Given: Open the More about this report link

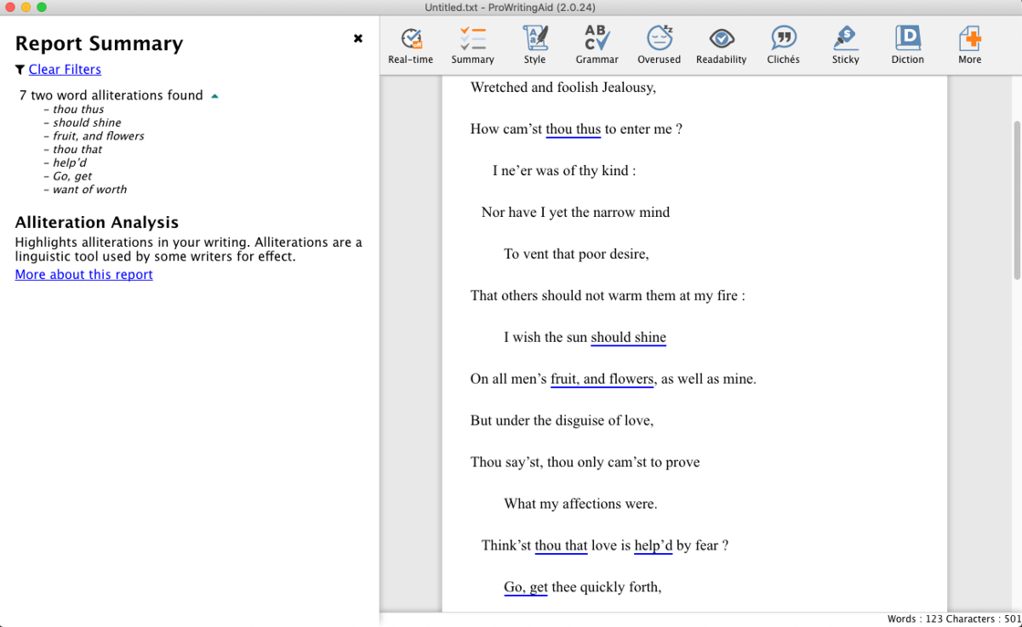Looking at the screenshot, I should tap(83, 274).
